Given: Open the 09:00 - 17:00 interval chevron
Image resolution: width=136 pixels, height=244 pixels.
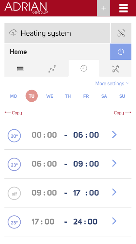Looking at the screenshot, I should click(114, 192).
